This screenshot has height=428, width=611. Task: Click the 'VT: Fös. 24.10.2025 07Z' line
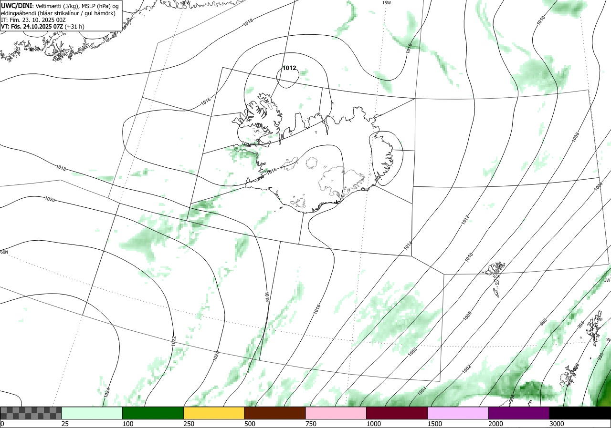[42, 27]
